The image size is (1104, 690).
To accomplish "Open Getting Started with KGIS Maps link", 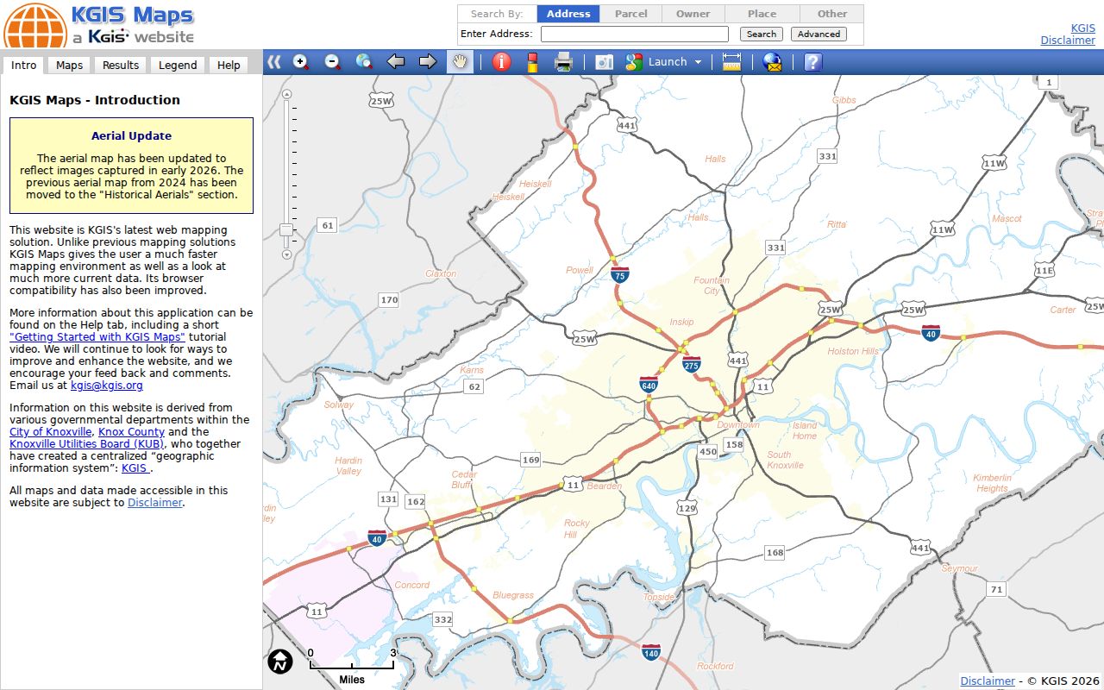I will [97, 337].
